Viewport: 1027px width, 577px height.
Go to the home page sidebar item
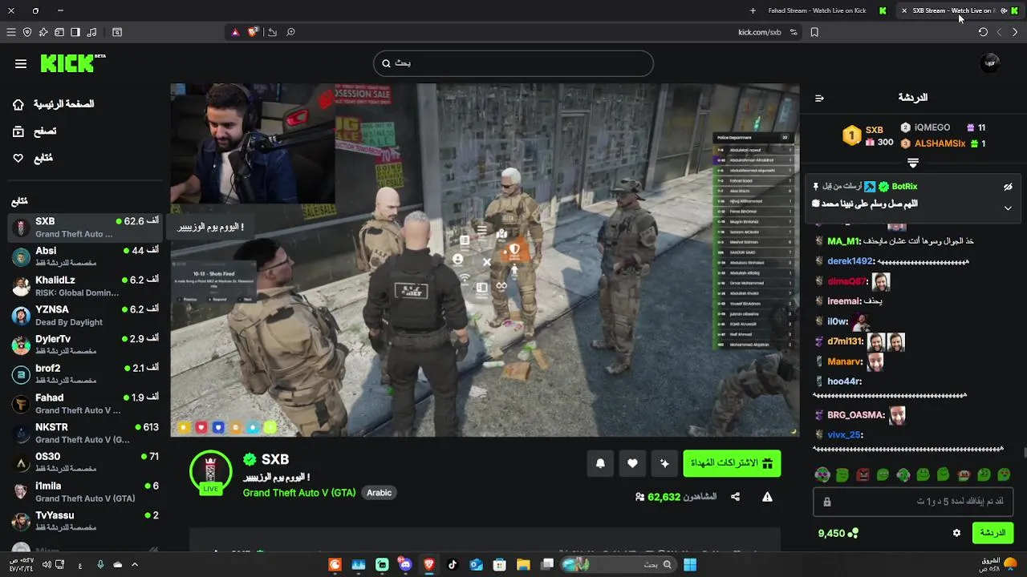(54, 104)
